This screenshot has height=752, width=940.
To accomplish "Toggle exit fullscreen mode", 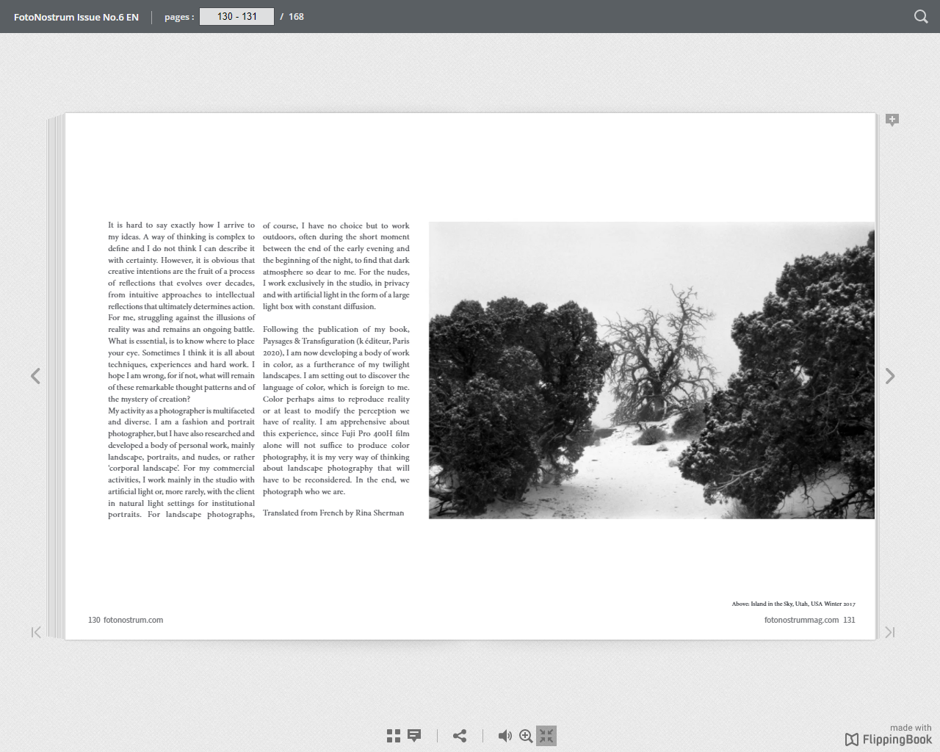I will 546,736.
